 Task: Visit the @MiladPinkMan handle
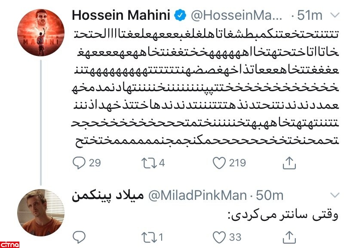tap(197, 196)
